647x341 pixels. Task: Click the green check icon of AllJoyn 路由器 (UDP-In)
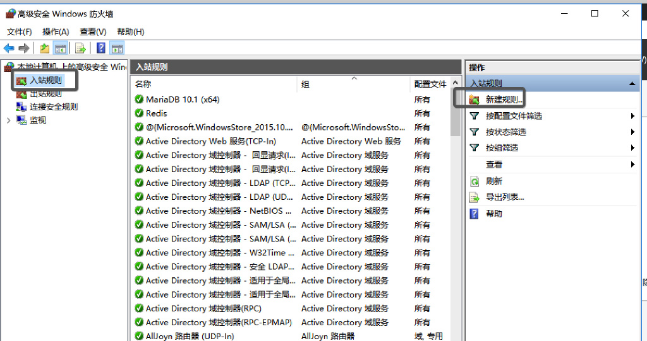[139, 336]
